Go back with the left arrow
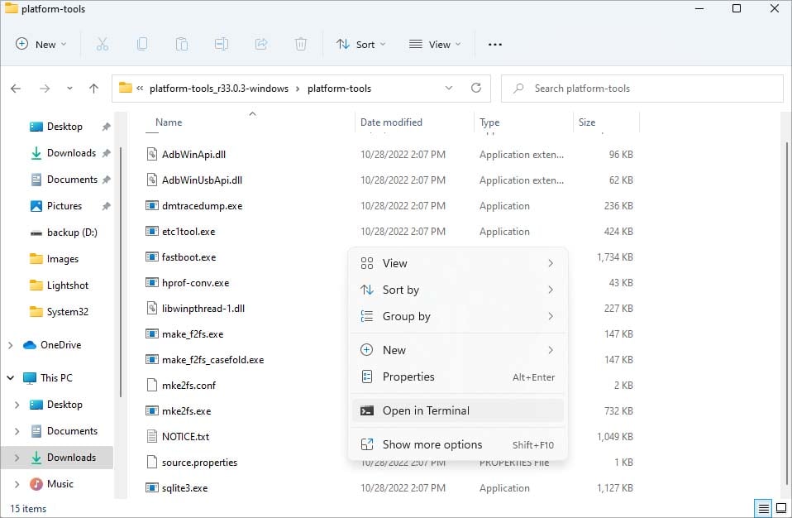 (x=16, y=89)
